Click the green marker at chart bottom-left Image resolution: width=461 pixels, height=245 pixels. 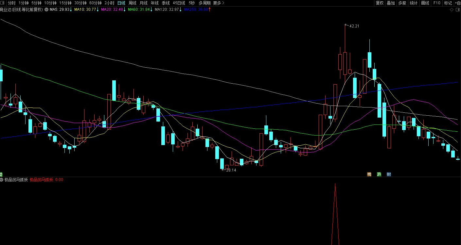[1, 174]
